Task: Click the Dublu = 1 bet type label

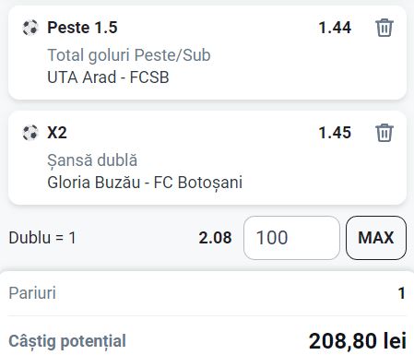Action: 42,238
